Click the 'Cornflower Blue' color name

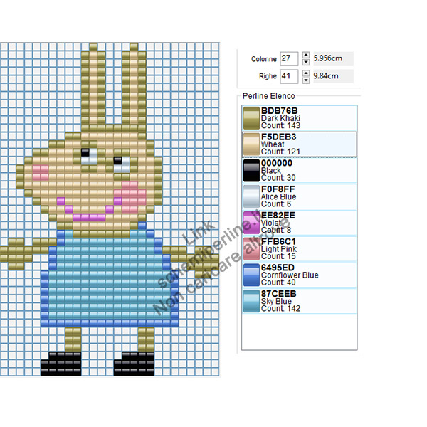click(290, 275)
